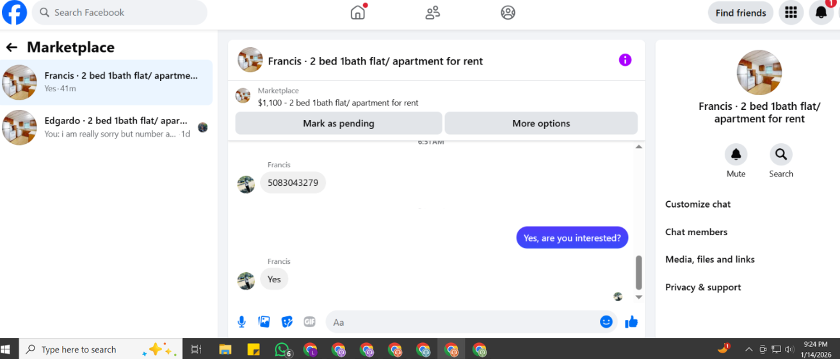The width and height of the screenshot is (840, 359).
Task: Open the sticker picker icon
Action: click(x=287, y=322)
